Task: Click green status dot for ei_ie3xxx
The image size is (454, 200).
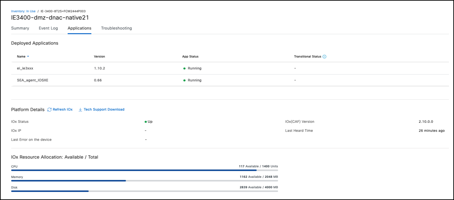Action: (184, 68)
